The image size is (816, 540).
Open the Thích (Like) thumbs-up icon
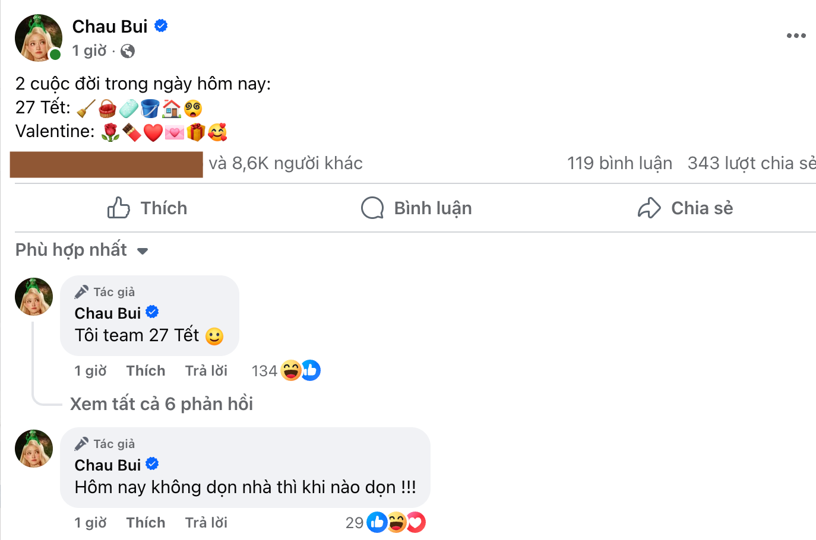(118, 208)
